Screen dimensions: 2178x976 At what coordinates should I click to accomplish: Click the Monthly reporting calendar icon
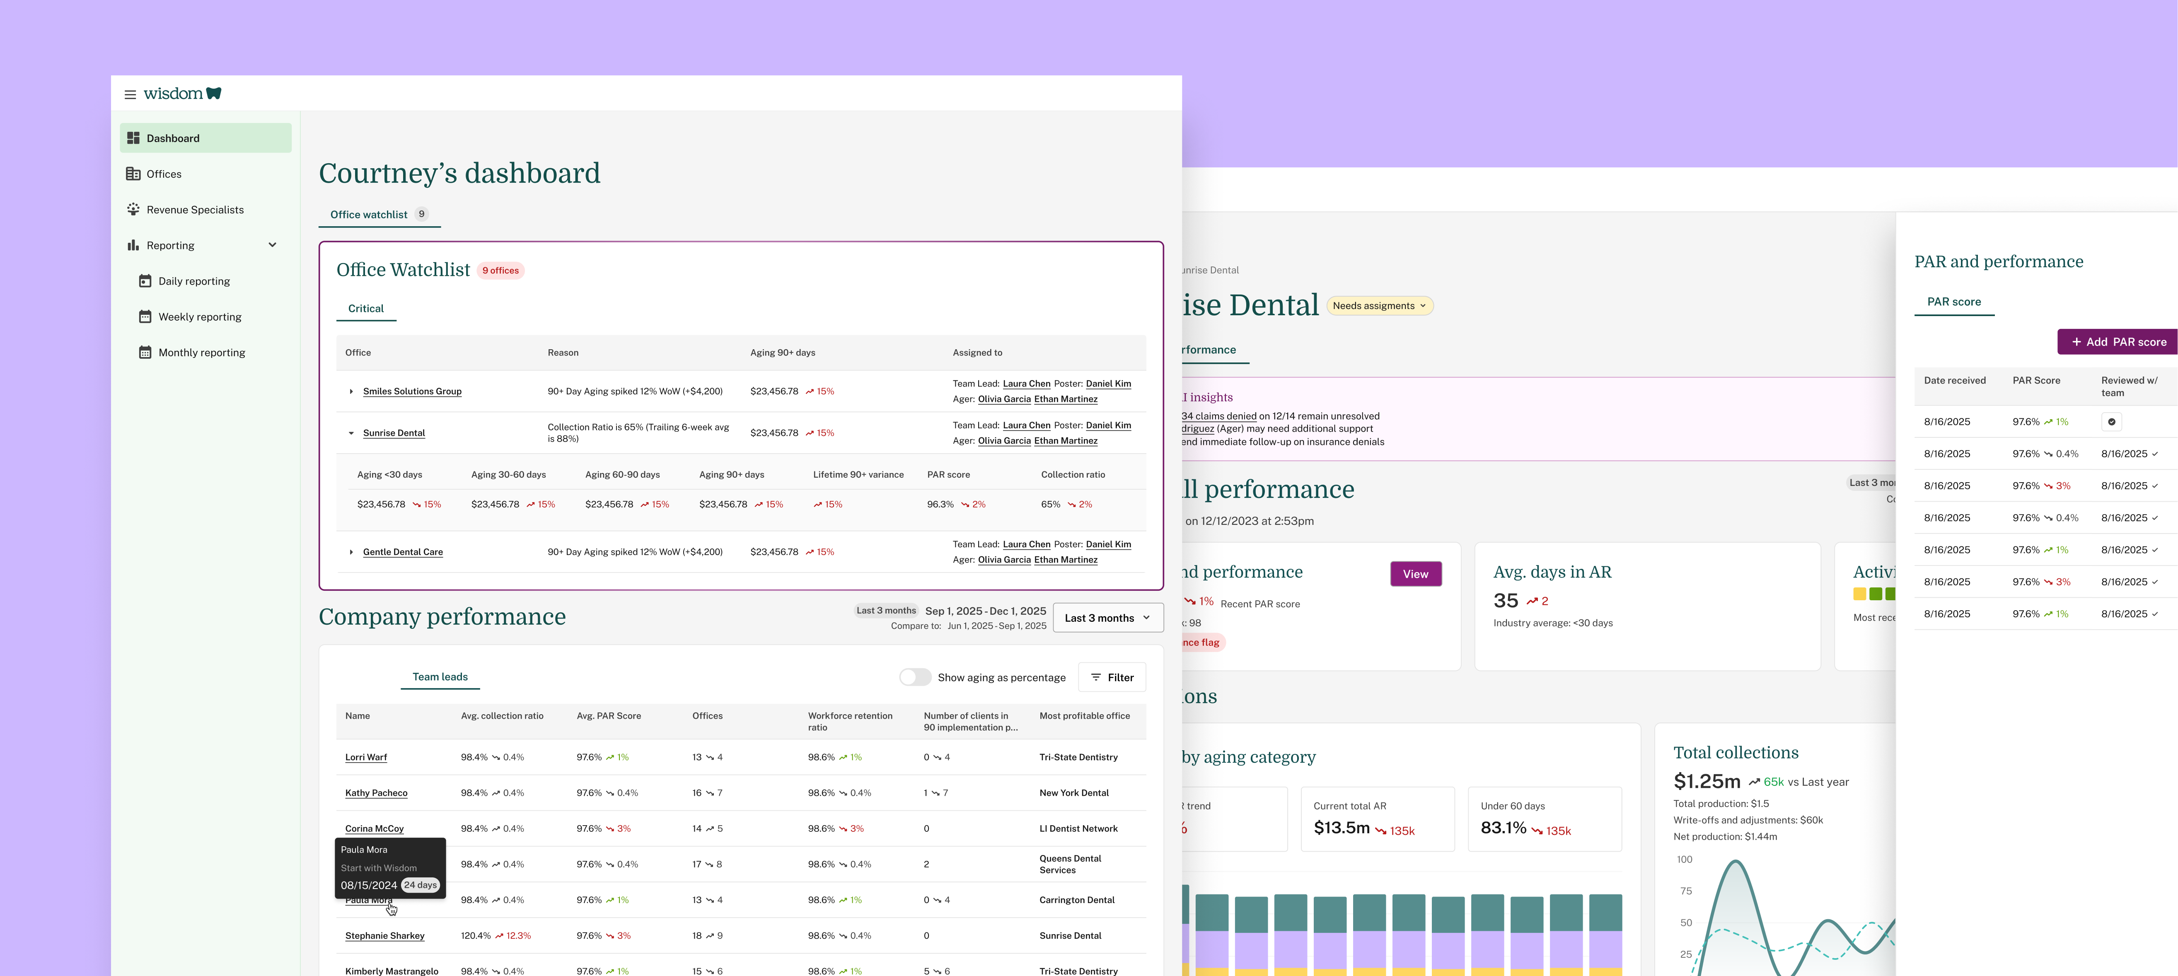click(x=145, y=353)
